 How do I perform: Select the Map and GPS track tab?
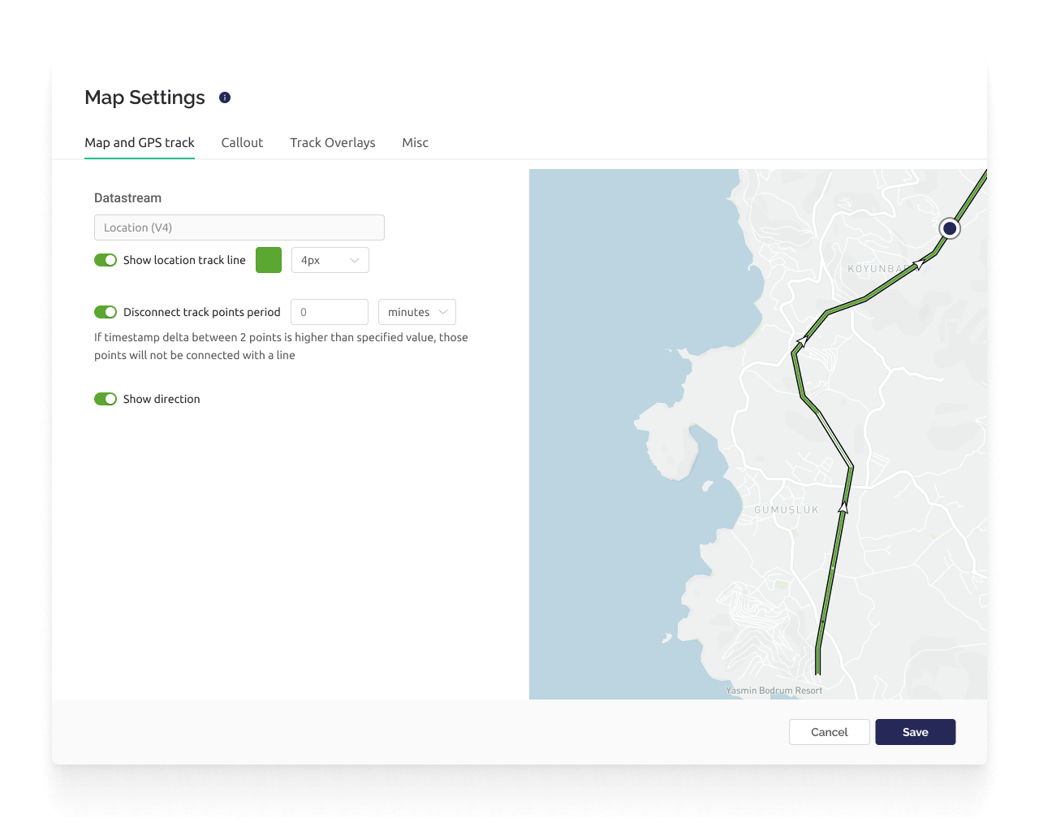click(x=140, y=142)
